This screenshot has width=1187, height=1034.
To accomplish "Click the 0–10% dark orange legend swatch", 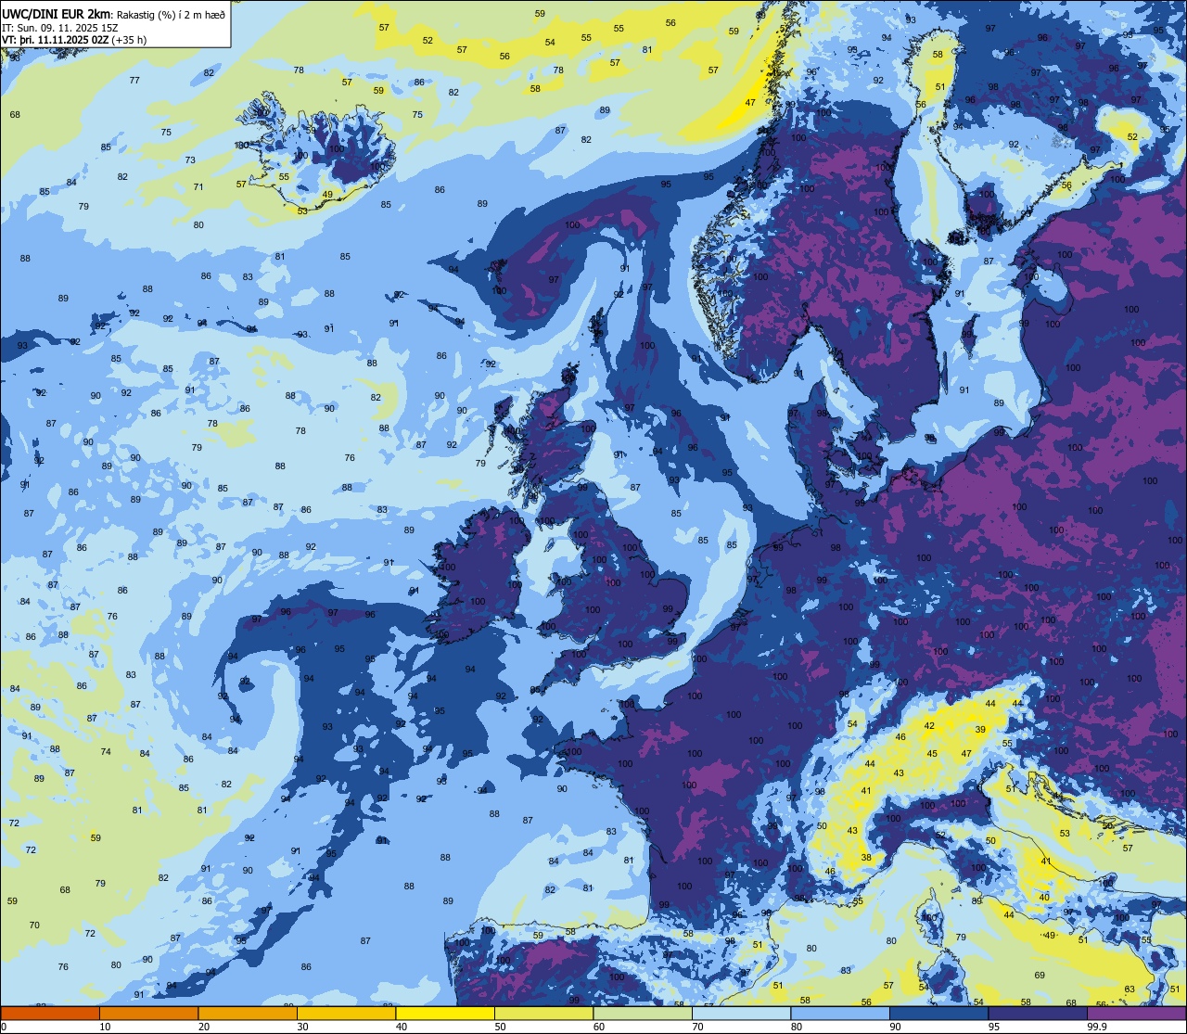I will (50, 1013).
